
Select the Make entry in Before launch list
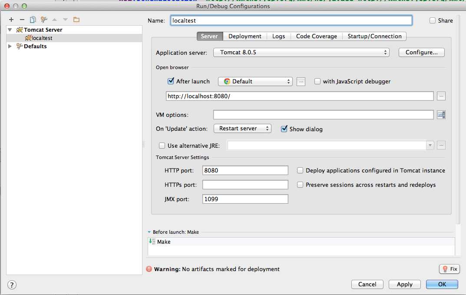point(301,242)
